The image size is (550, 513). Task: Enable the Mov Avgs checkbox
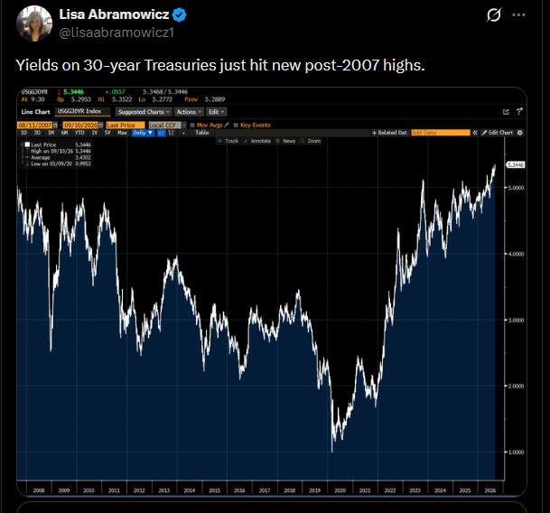click(x=192, y=125)
